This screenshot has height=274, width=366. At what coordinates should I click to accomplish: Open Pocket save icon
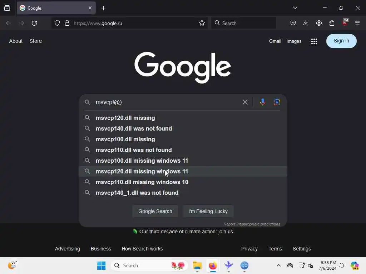point(293,23)
